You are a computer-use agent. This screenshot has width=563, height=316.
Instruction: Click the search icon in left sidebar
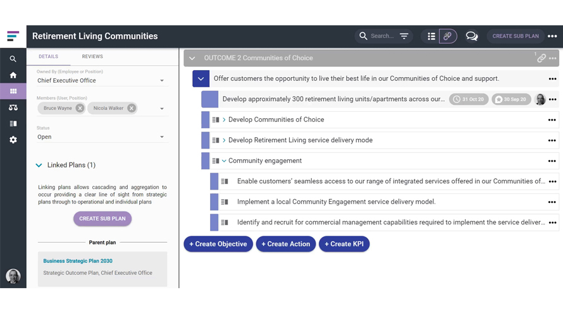coord(13,59)
